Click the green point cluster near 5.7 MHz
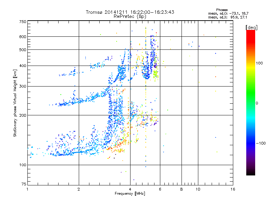 [x=155, y=75]
